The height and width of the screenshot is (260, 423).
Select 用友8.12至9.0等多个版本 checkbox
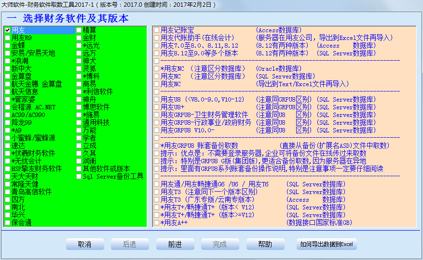[156, 53]
